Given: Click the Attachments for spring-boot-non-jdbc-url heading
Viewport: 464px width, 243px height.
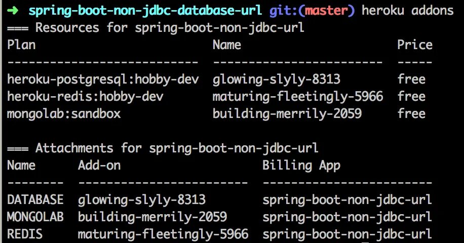Looking at the screenshot, I should click(163, 148).
